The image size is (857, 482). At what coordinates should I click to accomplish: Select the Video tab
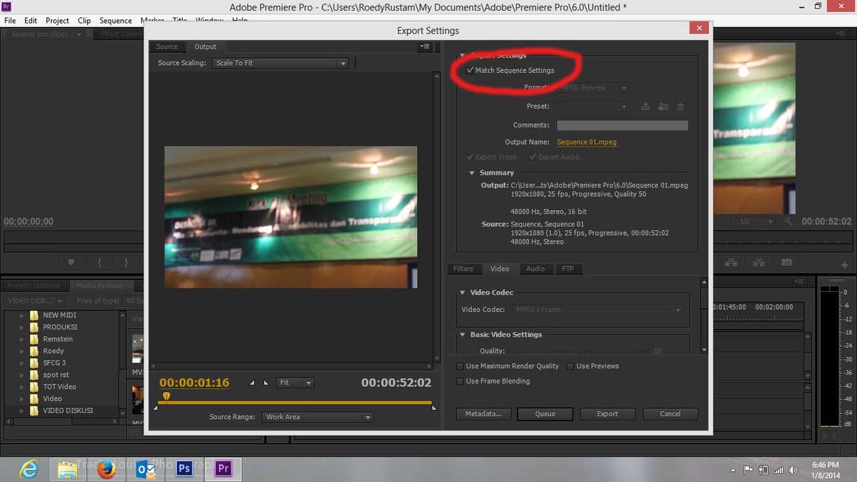pos(499,269)
